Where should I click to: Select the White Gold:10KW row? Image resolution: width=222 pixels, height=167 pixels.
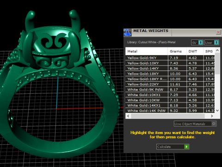pos(170,100)
